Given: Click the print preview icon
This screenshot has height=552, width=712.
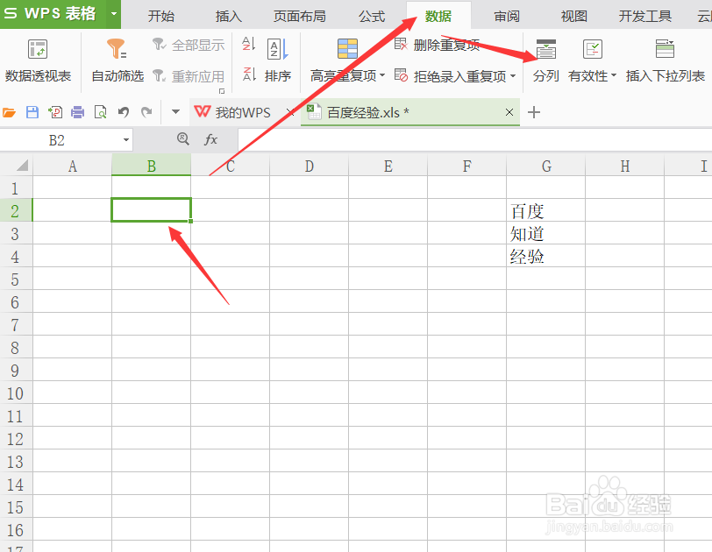Looking at the screenshot, I should [100, 112].
